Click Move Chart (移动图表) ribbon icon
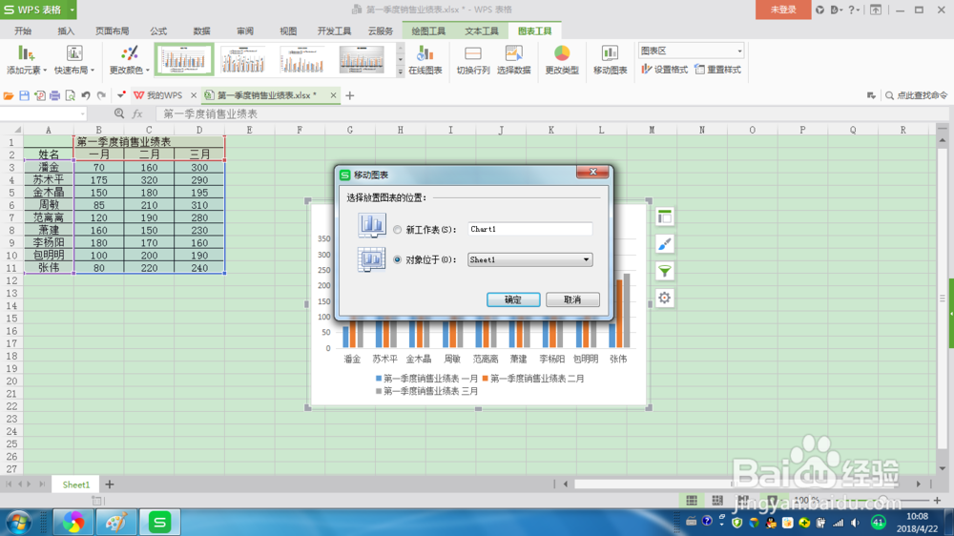 click(x=610, y=53)
